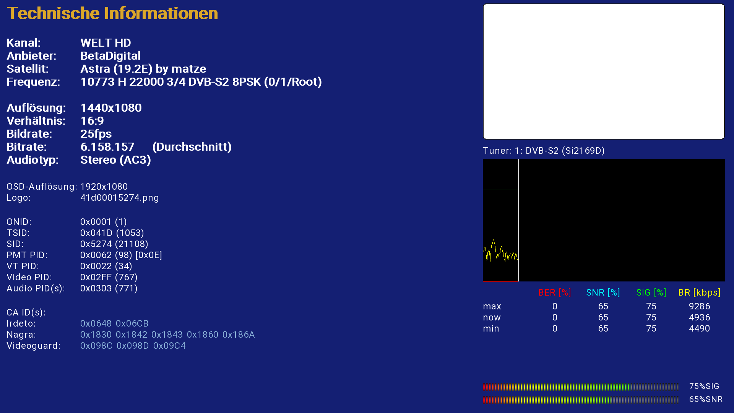
Task: Click the Bitrate 6.158.157 value
Action: 107,147
